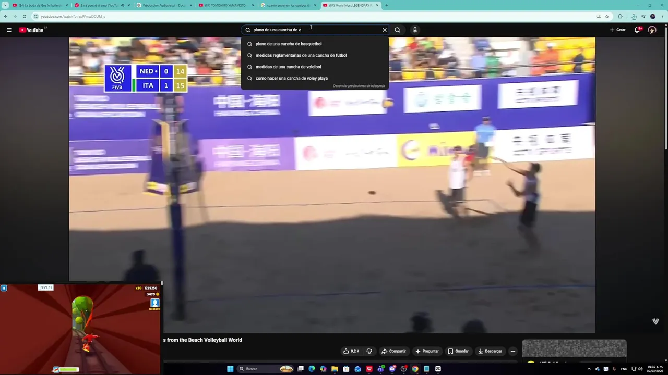The height and width of the screenshot is (375, 668).
Task: Open a new browser tab
Action: pyautogui.click(x=386, y=5)
